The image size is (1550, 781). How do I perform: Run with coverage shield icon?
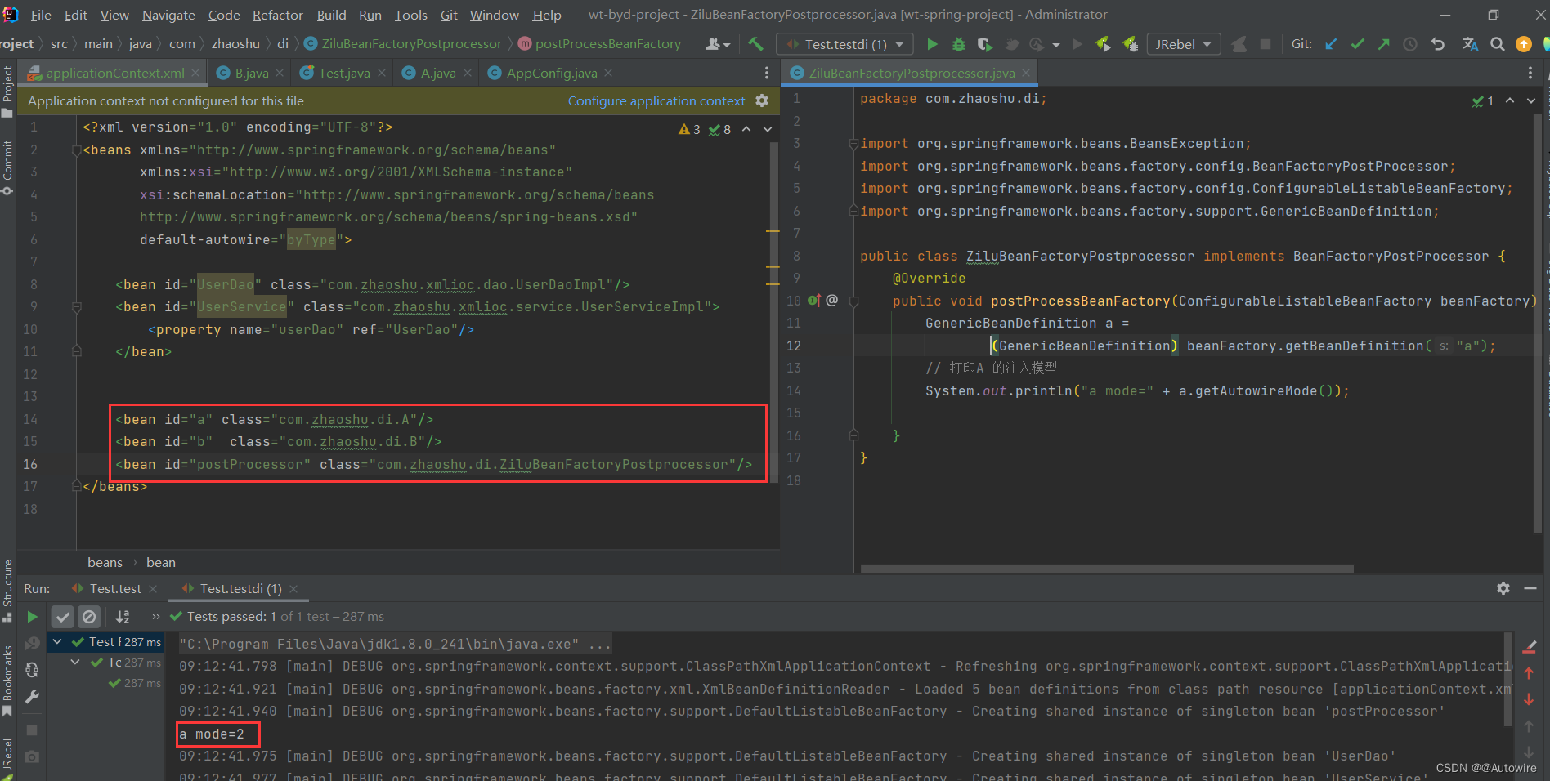coord(985,44)
